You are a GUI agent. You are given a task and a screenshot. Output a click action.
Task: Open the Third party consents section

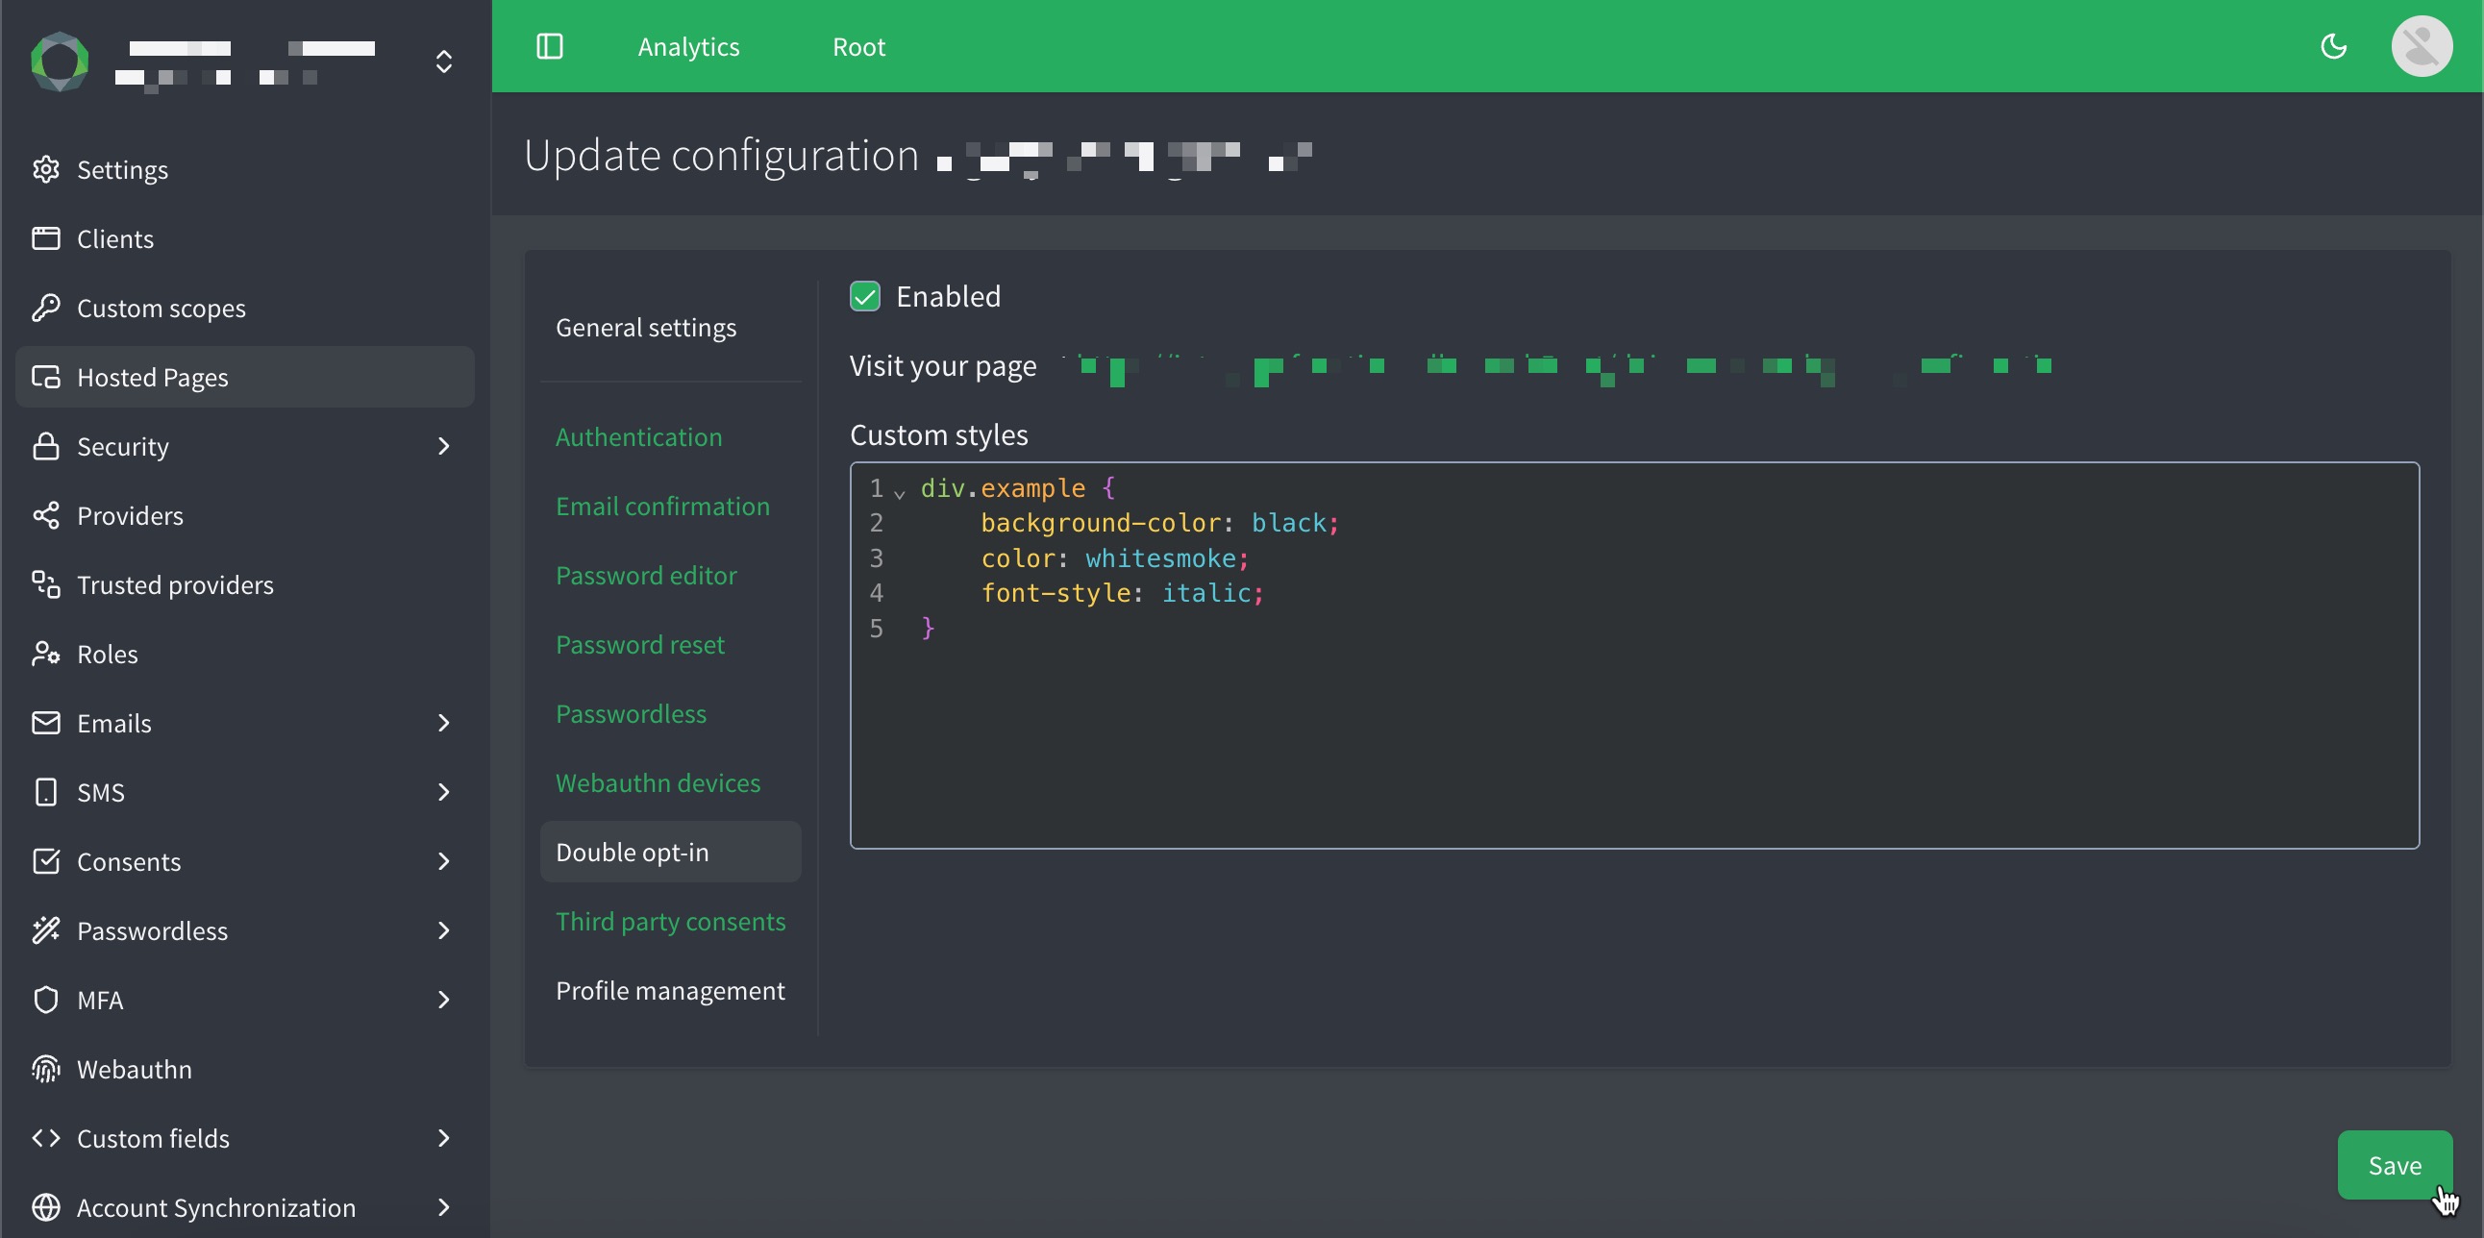click(670, 921)
